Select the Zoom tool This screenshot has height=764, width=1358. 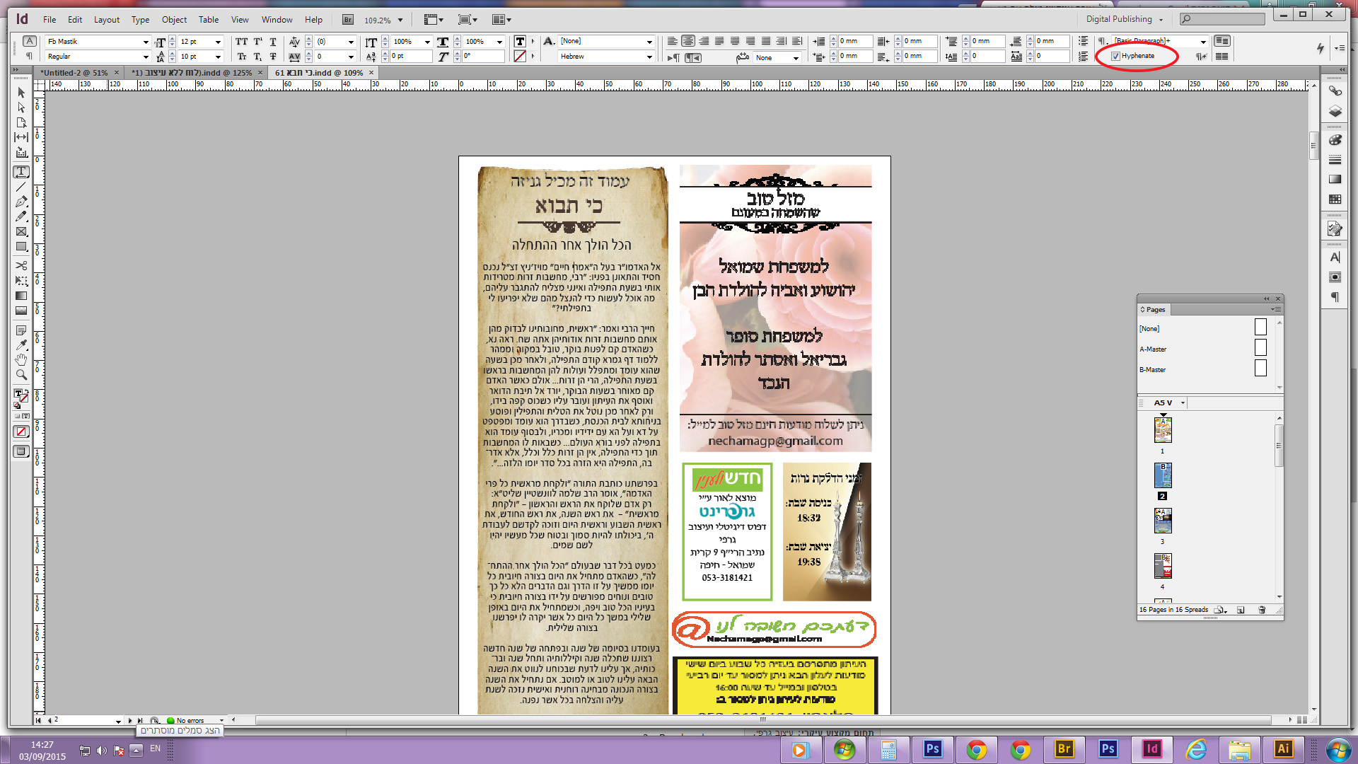(x=21, y=374)
